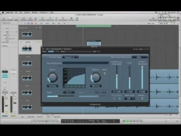The width and height of the screenshot is (181, 136).
Task: Open the Hyper Editor tab
Action: (57, 117)
